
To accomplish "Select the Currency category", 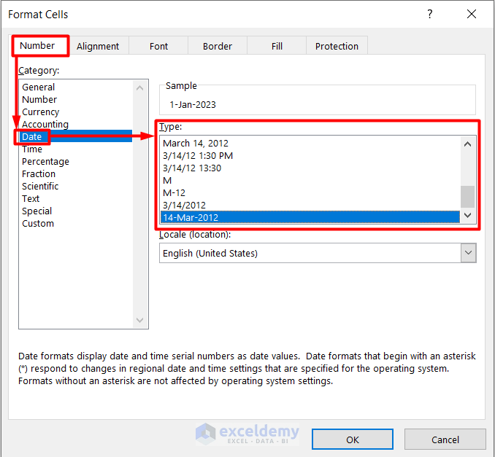I will tap(76, 112).
